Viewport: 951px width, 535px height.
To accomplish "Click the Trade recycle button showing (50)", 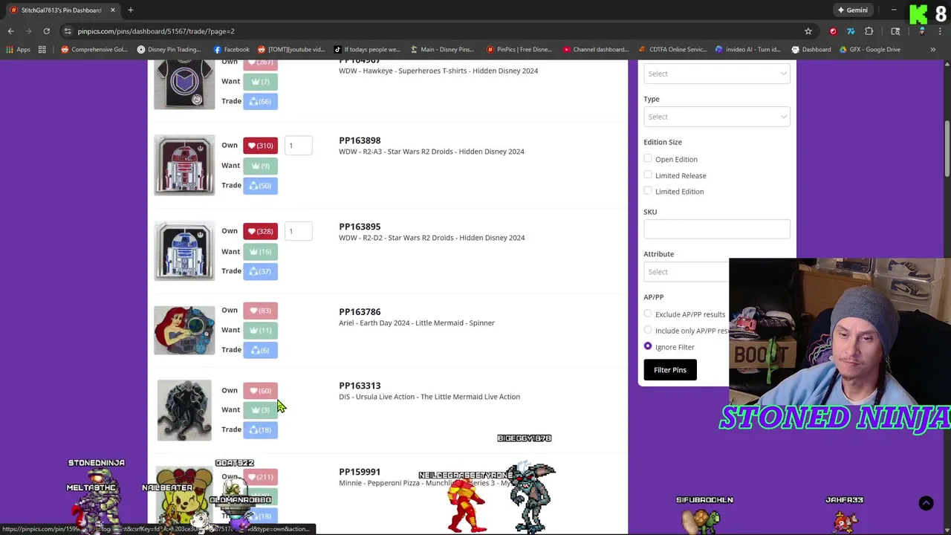I will 260,186.
